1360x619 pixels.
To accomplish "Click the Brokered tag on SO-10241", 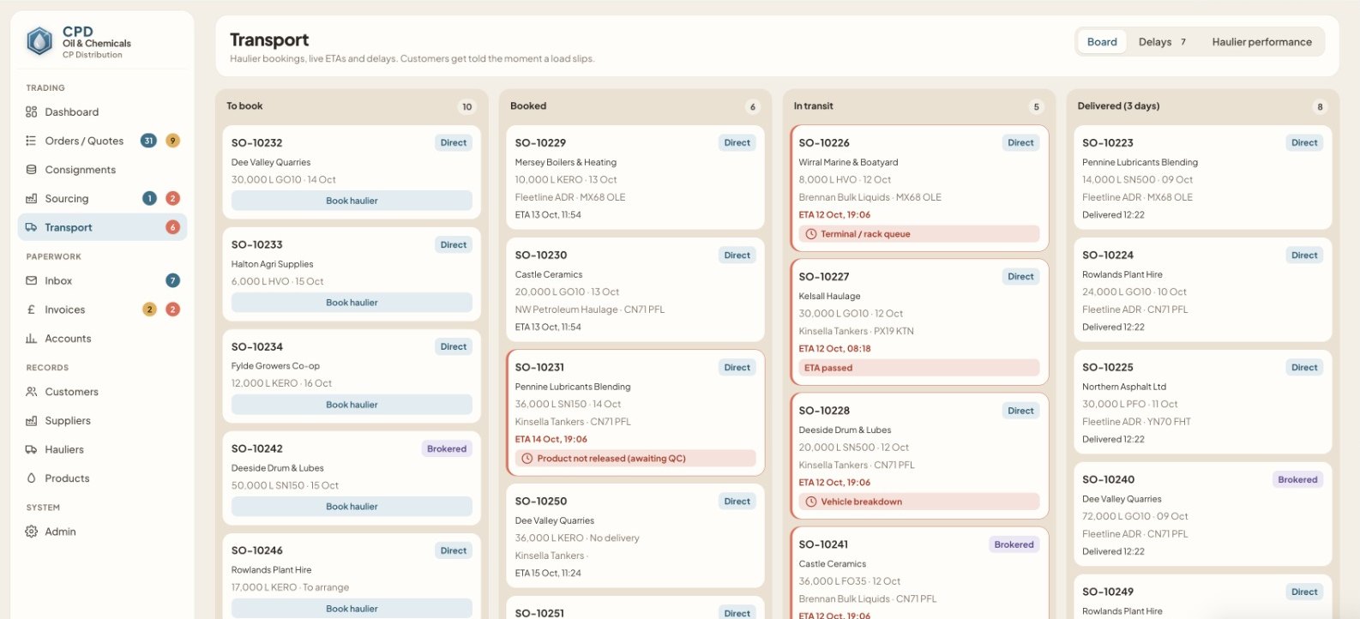I will coord(1014,545).
